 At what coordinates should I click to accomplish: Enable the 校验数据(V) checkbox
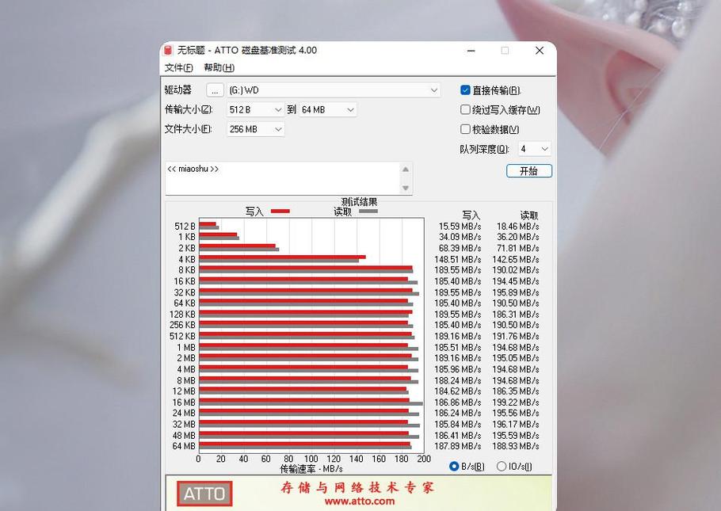[465, 129]
